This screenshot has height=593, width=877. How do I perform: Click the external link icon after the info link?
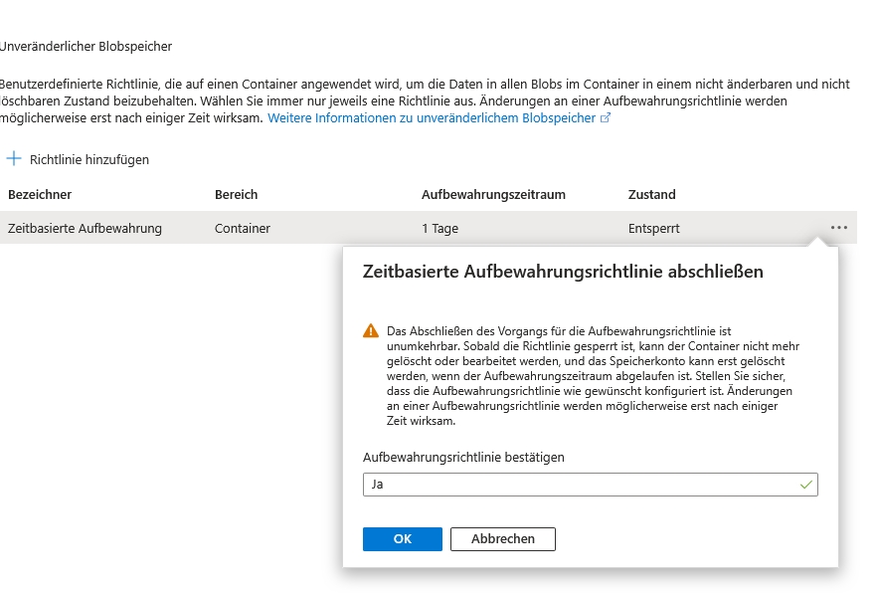(606, 118)
